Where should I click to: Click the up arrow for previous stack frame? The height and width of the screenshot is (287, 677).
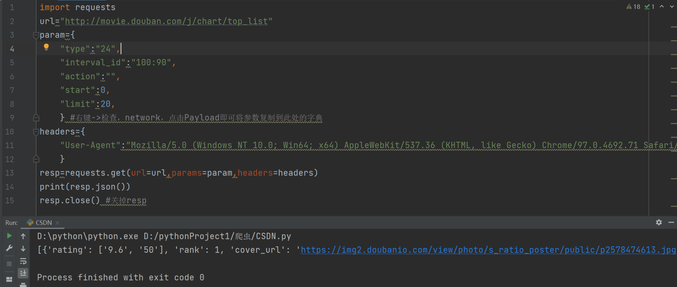tap(23, 236)
